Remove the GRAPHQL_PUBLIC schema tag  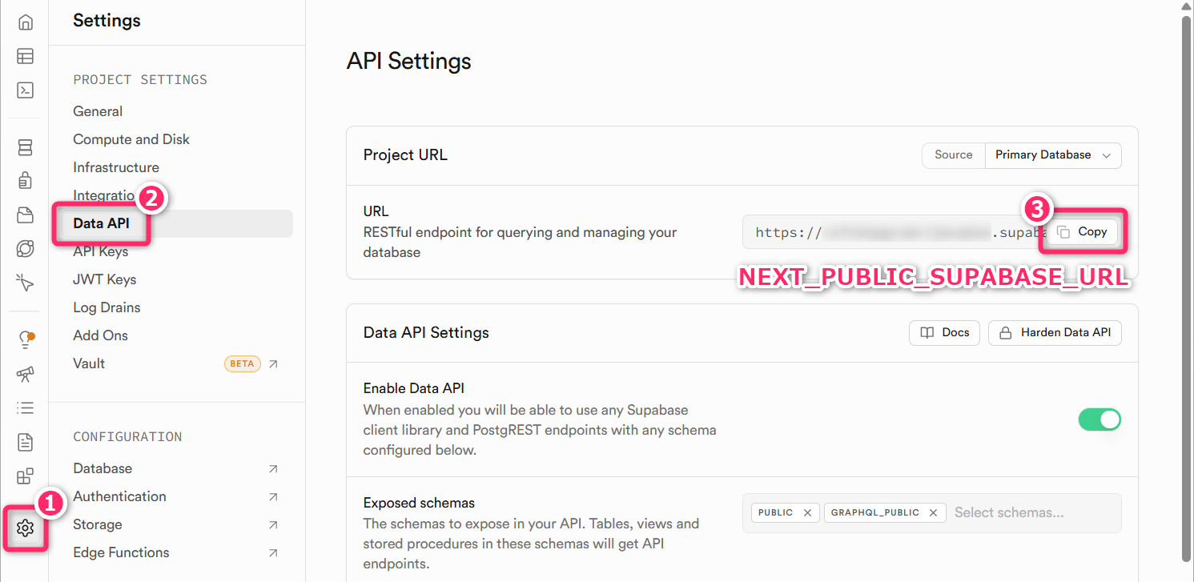click(x=933, y=513)
